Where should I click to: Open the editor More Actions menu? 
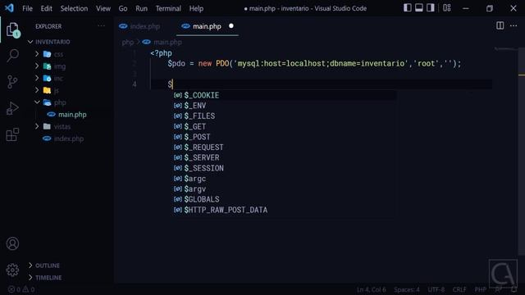click(x=514, y=25)
